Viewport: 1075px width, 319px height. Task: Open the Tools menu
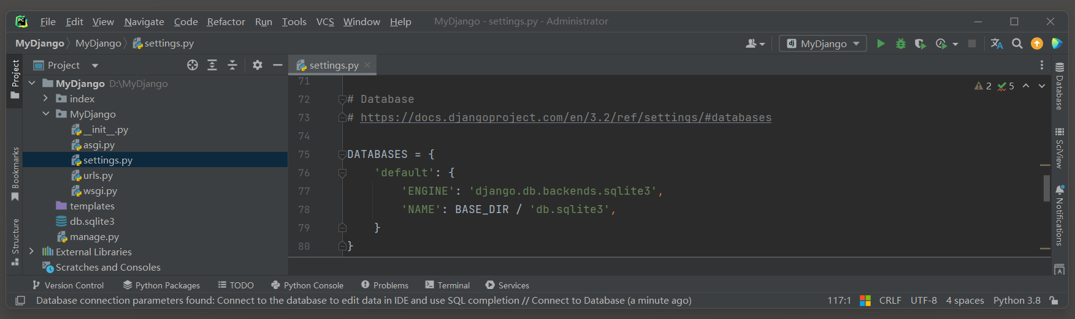pyautogui.click(x=294, y=21)
